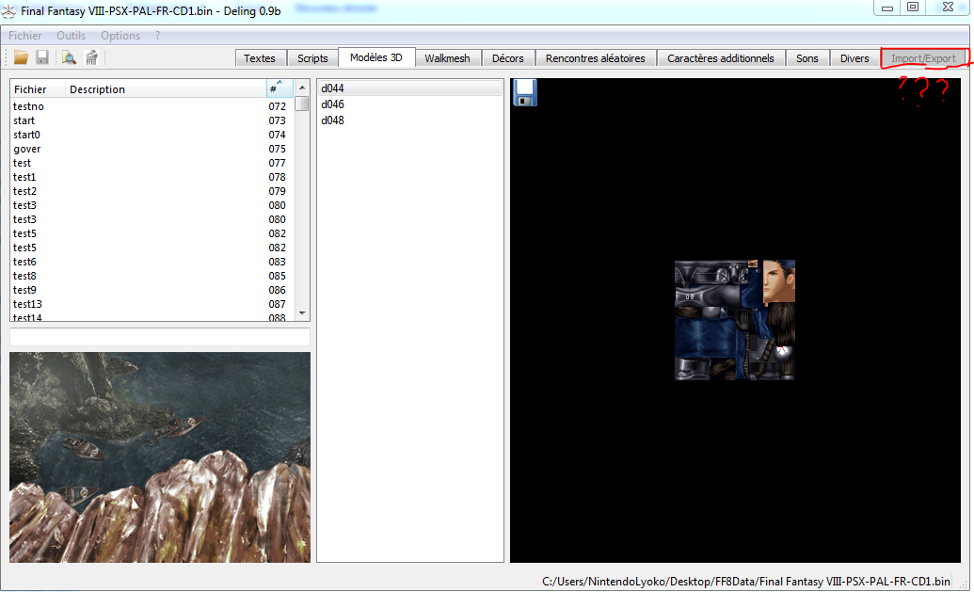Click the floppy disk save toolbar icon
The height and width of the screenshot is (592, 974).
pyautogui.click(x=42, y=57)
